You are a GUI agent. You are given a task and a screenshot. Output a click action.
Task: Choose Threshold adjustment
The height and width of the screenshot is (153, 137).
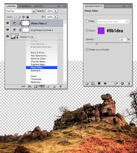pyautogui.click(x=37, y=79)
